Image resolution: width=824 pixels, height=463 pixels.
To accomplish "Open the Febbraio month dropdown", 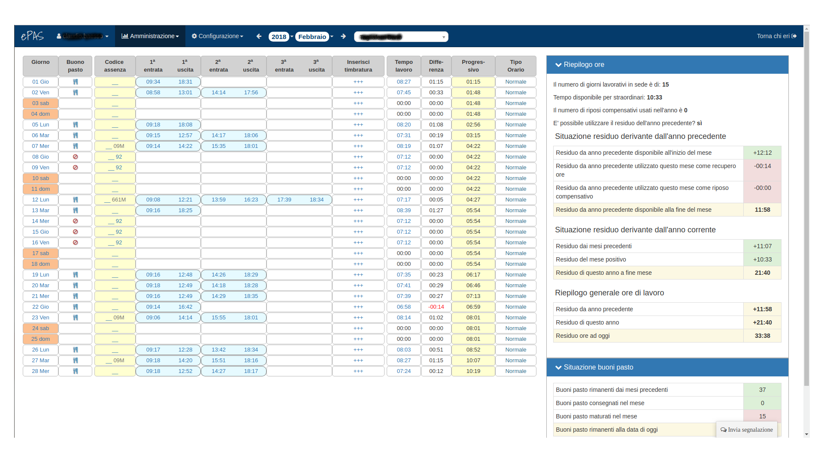I will (x=315, y=36).
